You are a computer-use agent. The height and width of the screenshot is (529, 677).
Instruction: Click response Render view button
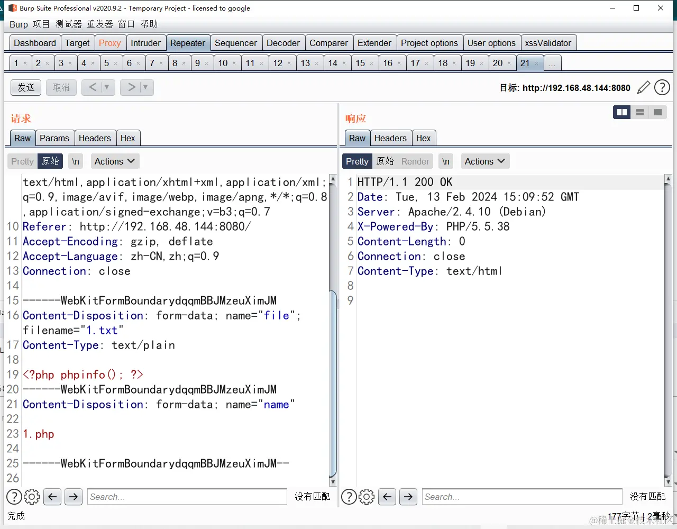tap(415, 161)
